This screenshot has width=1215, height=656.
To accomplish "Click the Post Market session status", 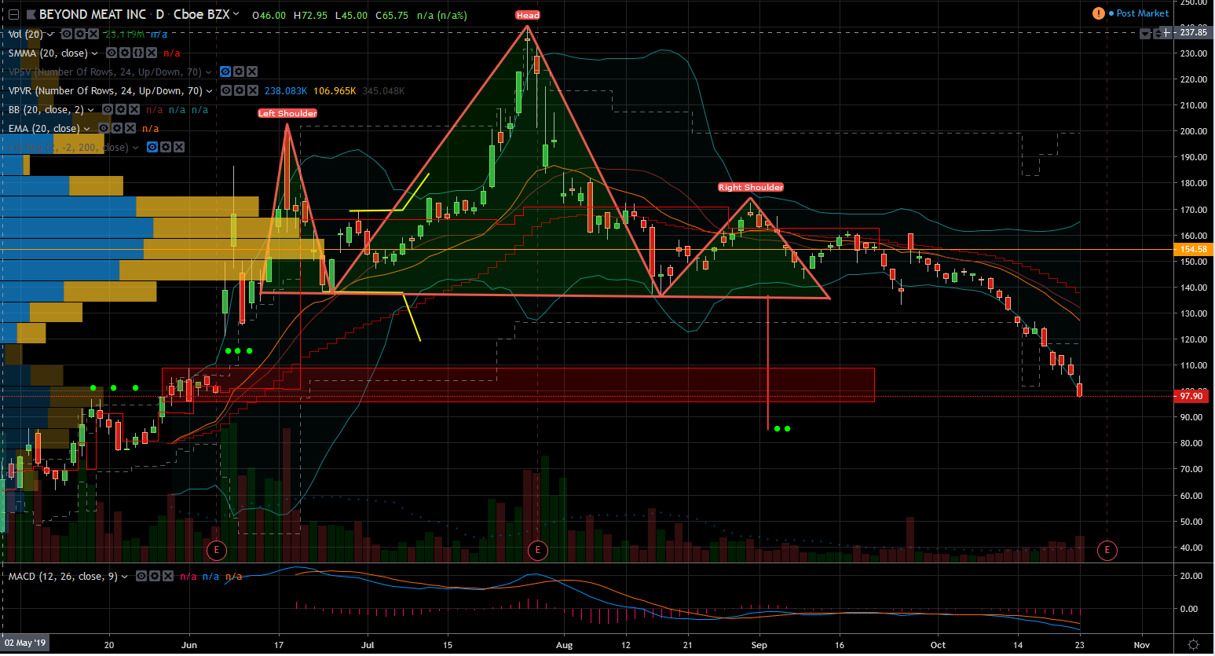I will click(1139, 13).
